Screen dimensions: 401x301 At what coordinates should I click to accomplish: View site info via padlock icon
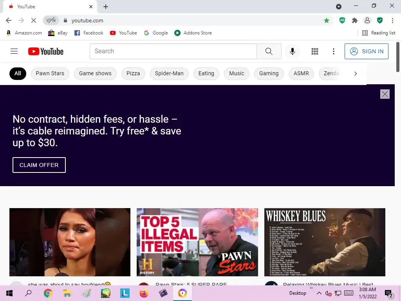pyautogui.click(x=65, y=20)
